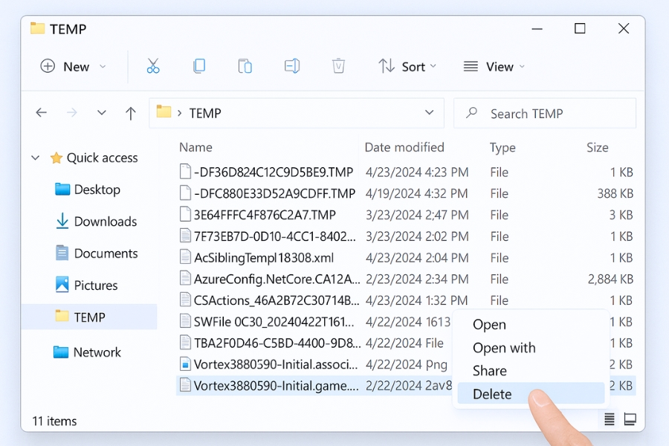Click the Delete trash can icon
Image resolution: width=669 pixels, height=446 pixels.
tap(338, 66)
